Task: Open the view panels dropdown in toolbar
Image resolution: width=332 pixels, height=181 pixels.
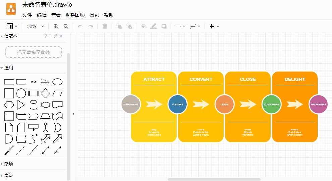Action: pyautogui.click(x=12, y=26)
